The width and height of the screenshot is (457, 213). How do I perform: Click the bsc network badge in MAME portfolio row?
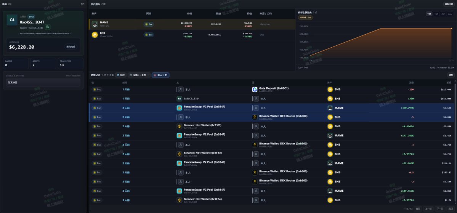[x=149, y=24]
